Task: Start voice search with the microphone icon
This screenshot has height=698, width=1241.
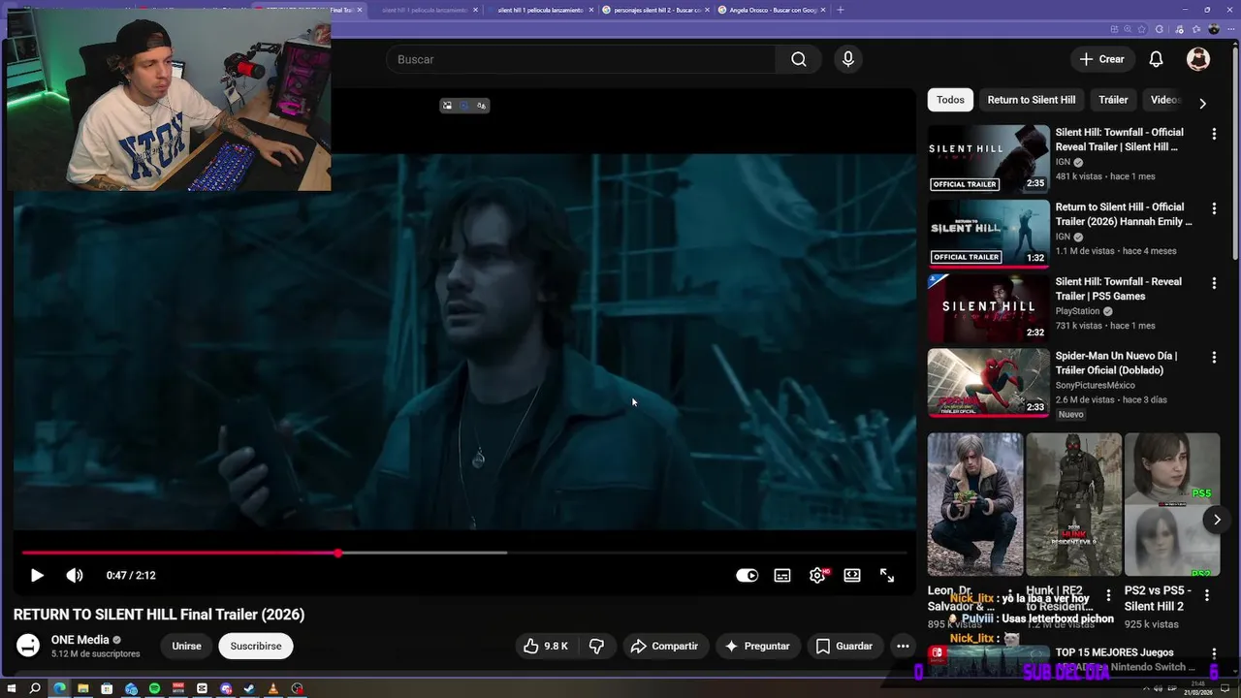Action: click(x=848, y=59)
